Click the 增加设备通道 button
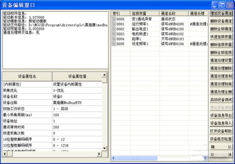 221,13
